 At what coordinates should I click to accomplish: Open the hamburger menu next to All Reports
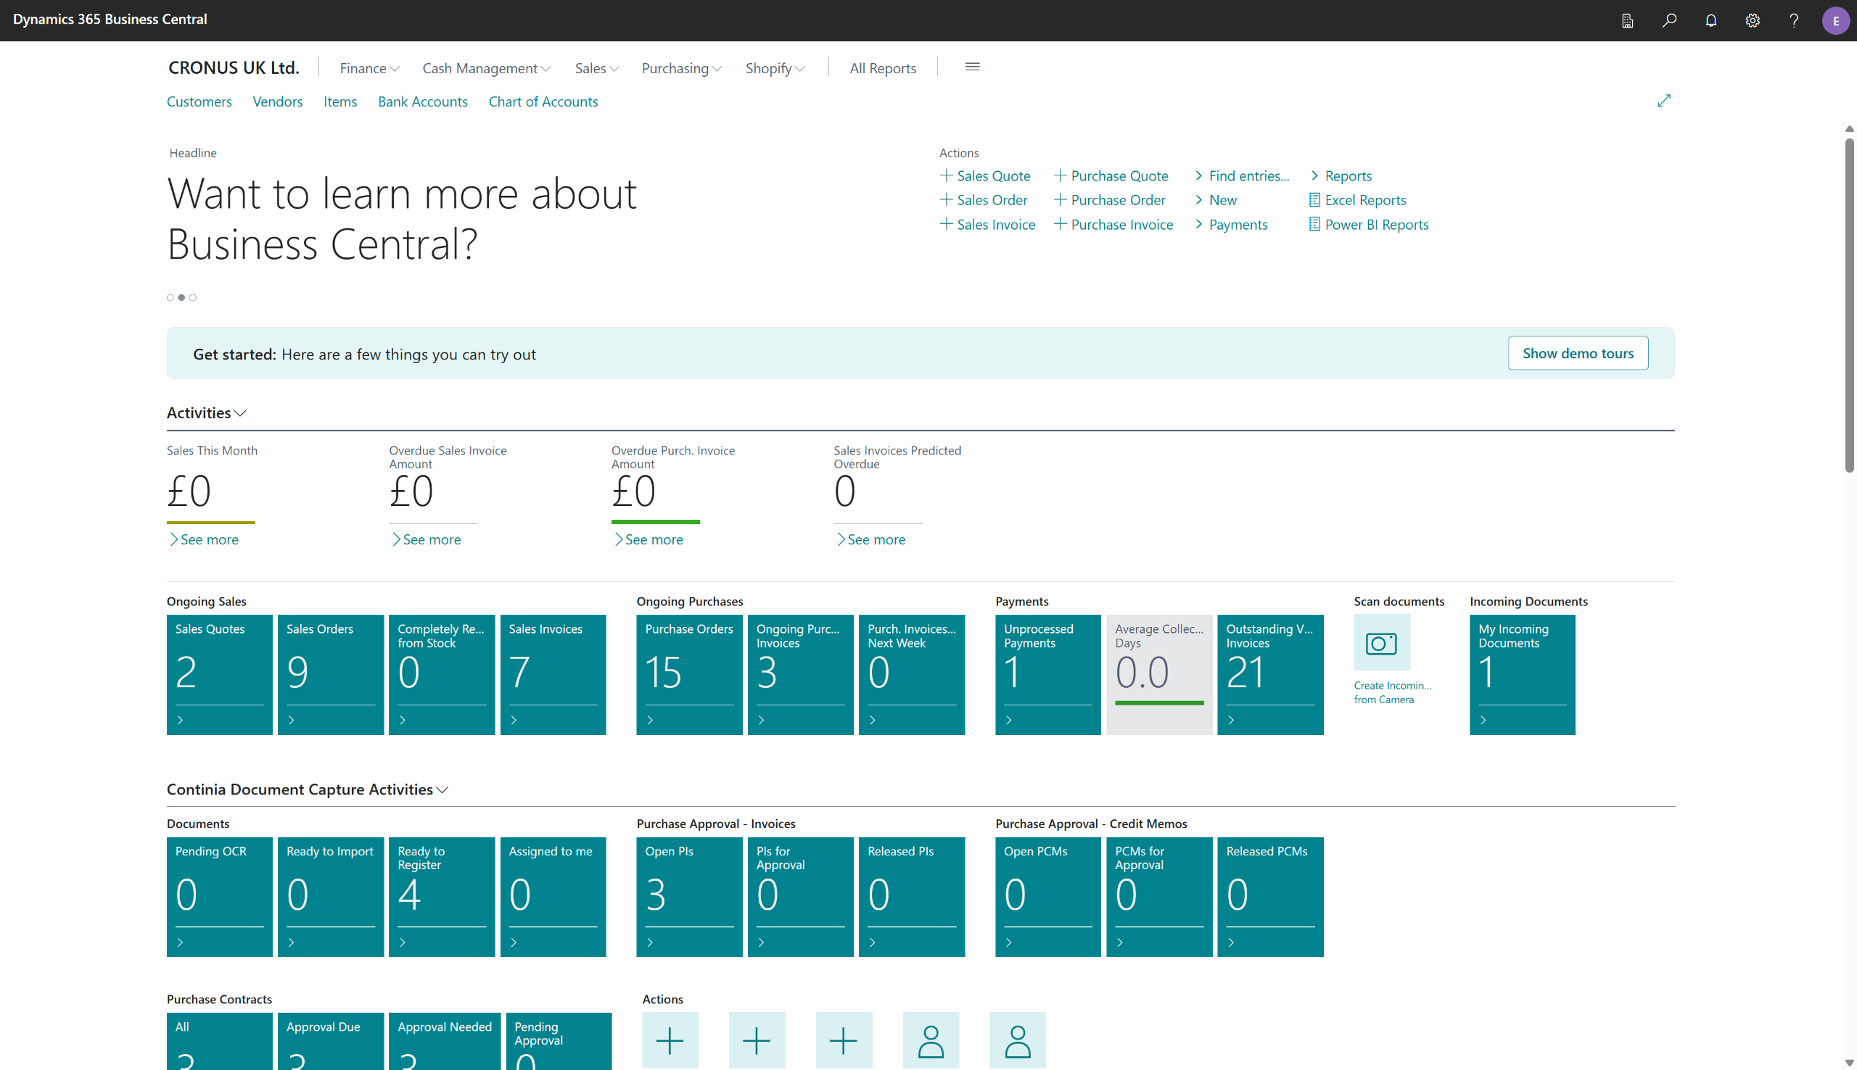point(972,67)
